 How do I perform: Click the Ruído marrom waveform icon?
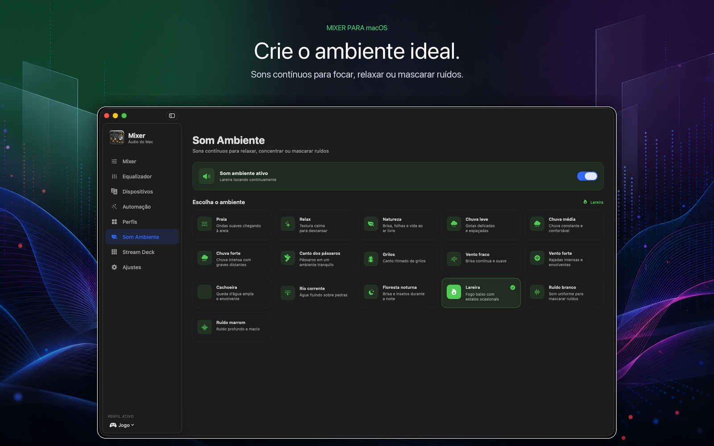tap(204, 327)
